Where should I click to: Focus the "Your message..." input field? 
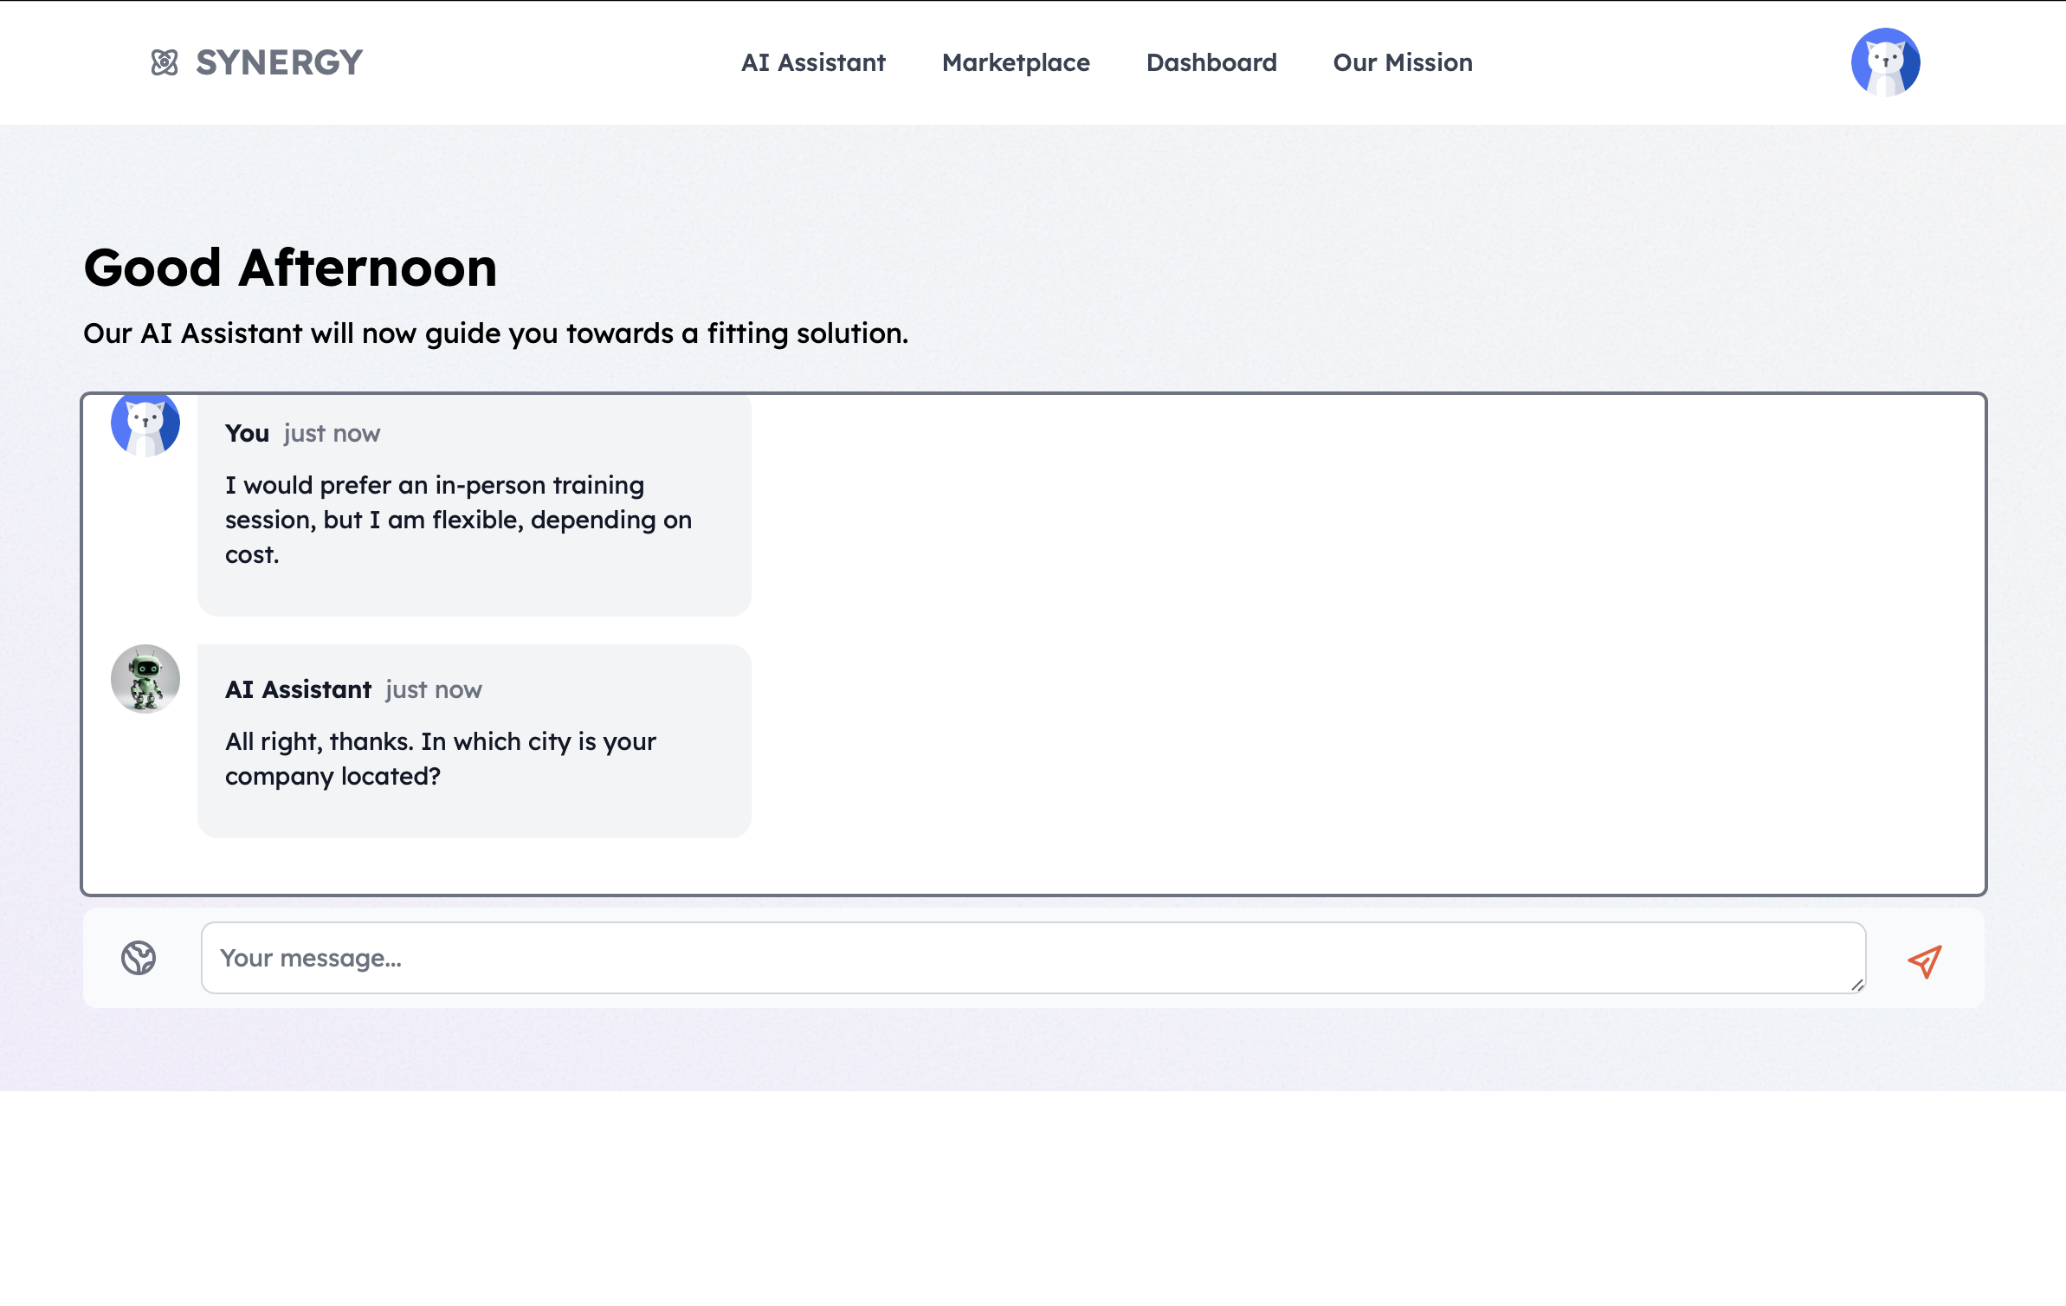1030,958
